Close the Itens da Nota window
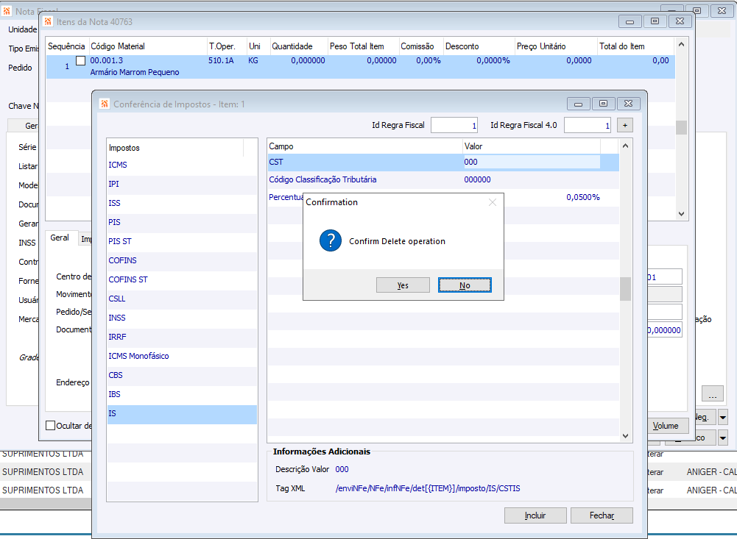Viewport: 737px width, 539px height. click(x=680, y=21)
